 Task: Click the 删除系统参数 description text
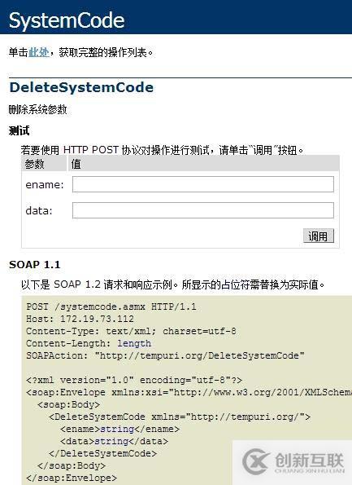point(37,109)
